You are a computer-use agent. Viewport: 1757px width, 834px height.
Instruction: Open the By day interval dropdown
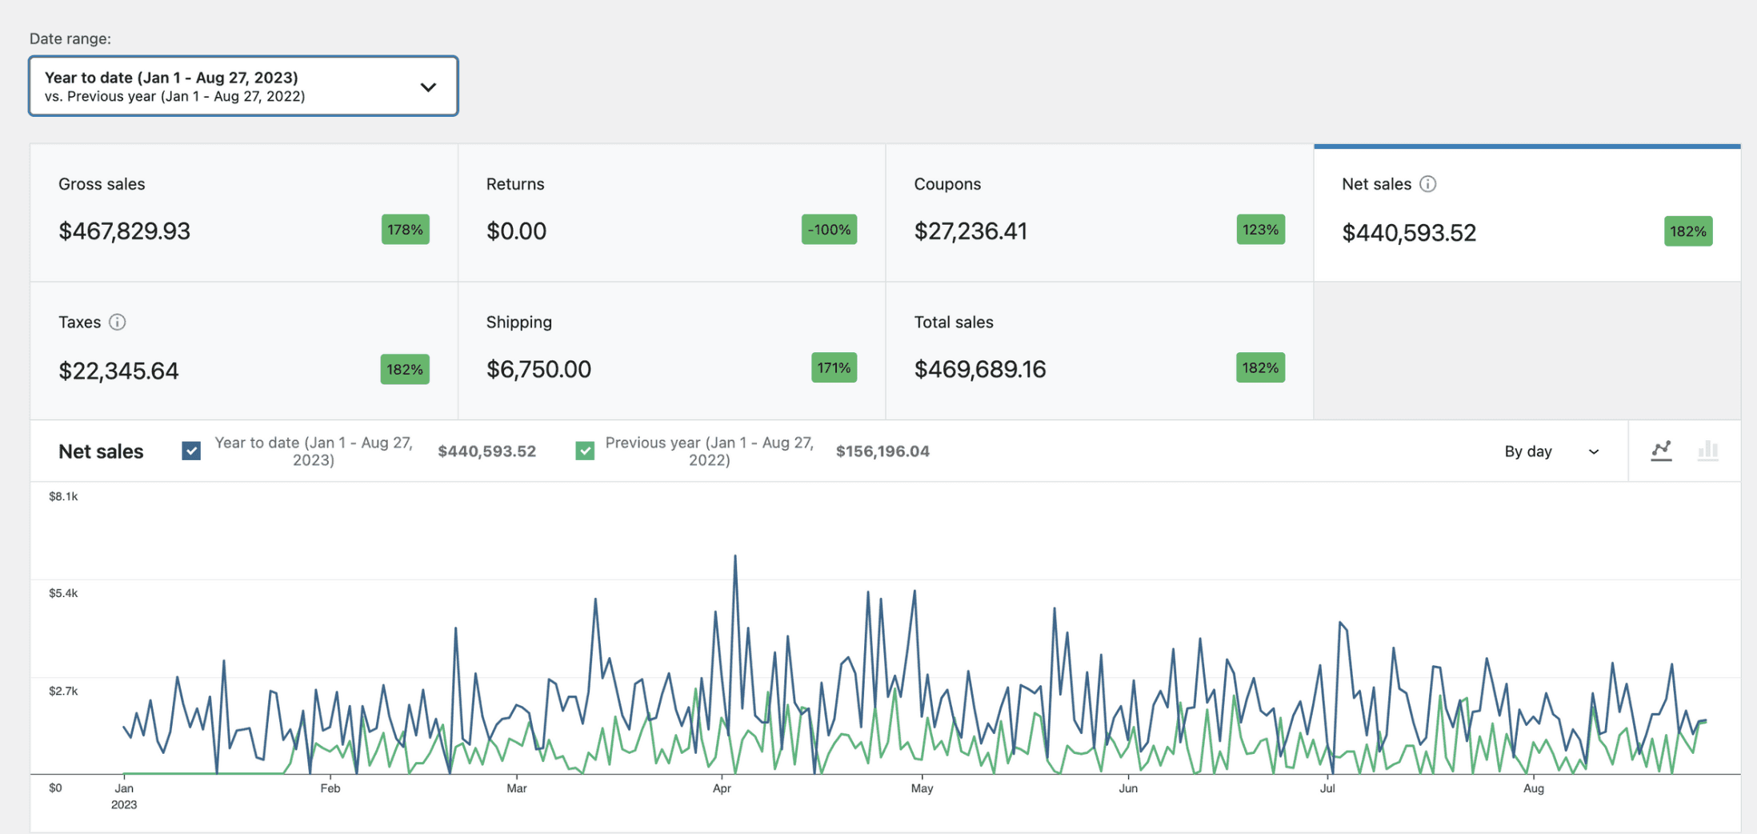[x=1551, y=451]
